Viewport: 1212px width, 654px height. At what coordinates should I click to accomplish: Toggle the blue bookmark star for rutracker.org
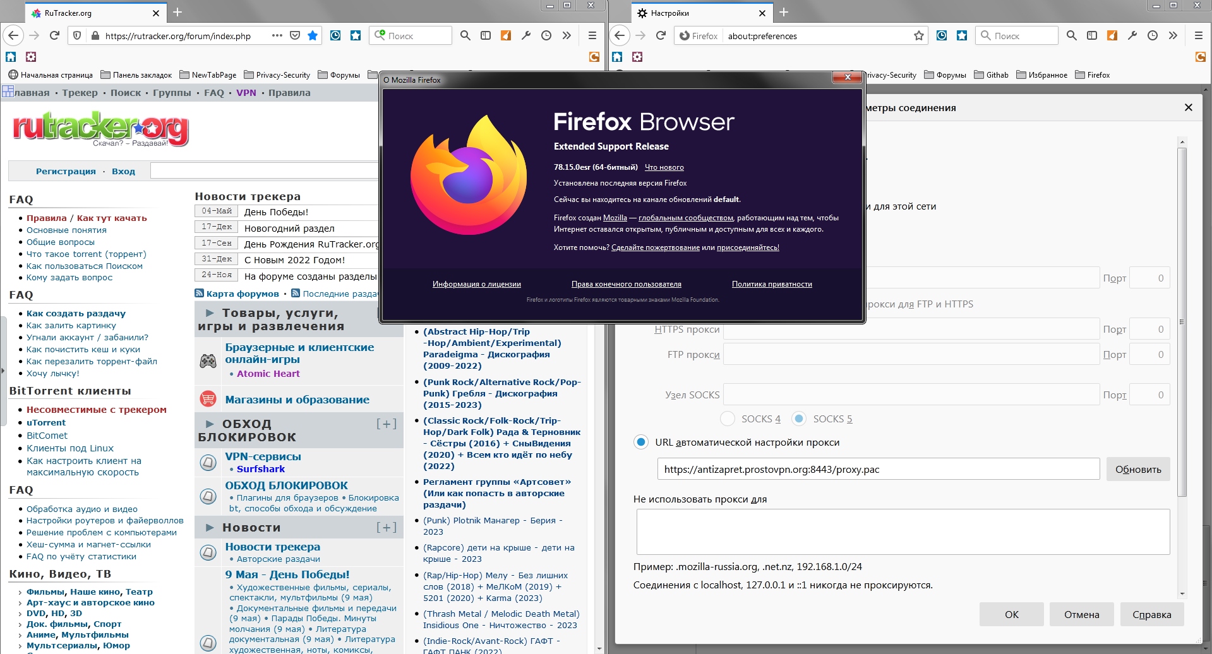click(x=313, y=36)
